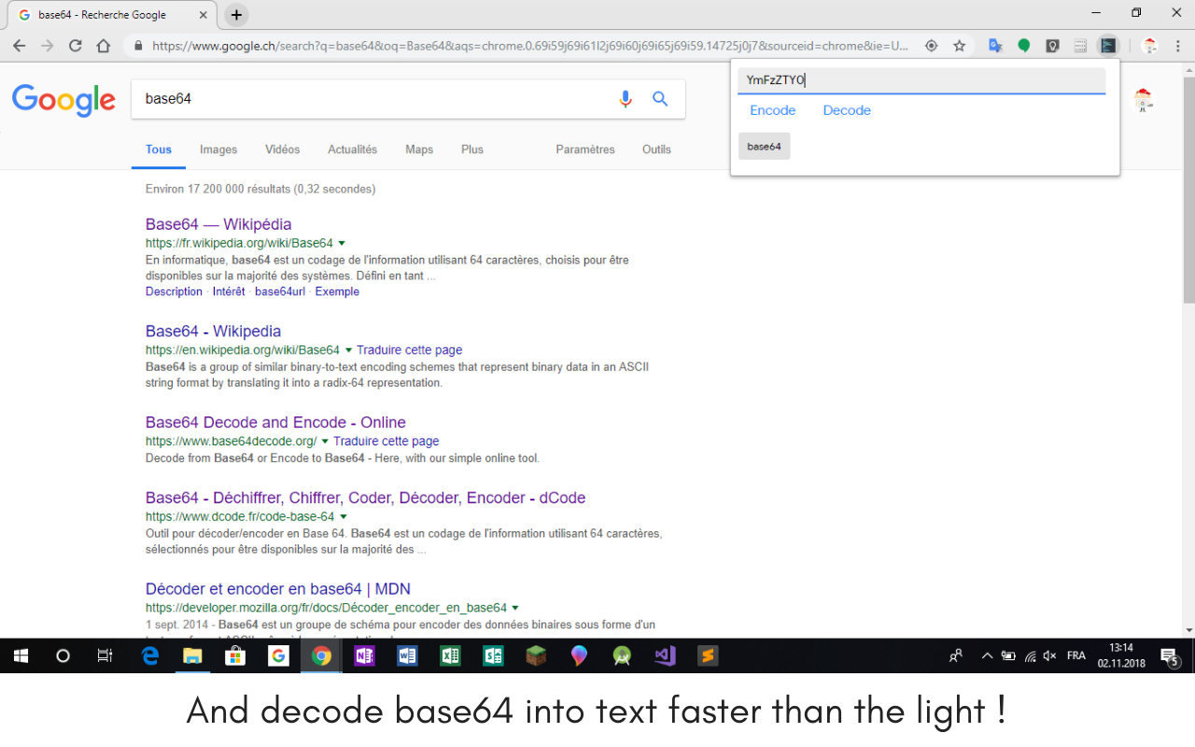Open the Base64 - Wikipedia English result
This screenshot has width=1195, height=747.
point(213,331)
